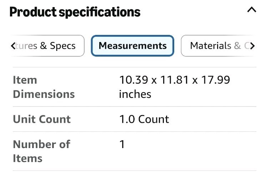This screenshot has width=266, height=178.
Task: Click the 'inches' unit text
Action: pyautogui.click(x=135, y=94)
